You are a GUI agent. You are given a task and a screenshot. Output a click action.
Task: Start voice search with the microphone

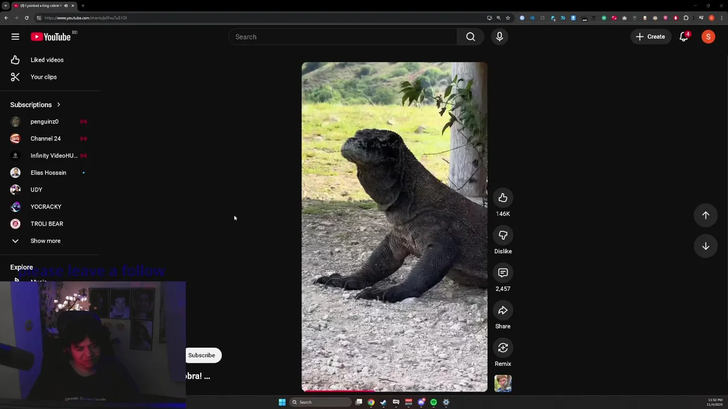pos(499,37)
